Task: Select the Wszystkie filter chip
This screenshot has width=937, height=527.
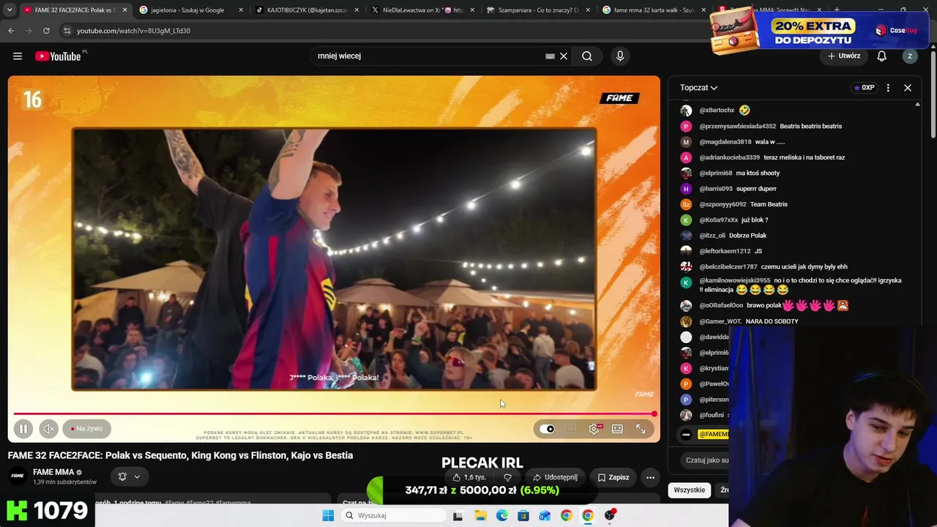Action: [x=690, y=490]
